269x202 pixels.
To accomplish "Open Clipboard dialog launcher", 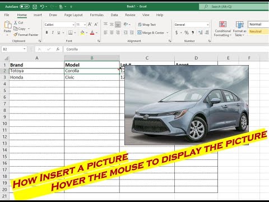I will point(40,41).
